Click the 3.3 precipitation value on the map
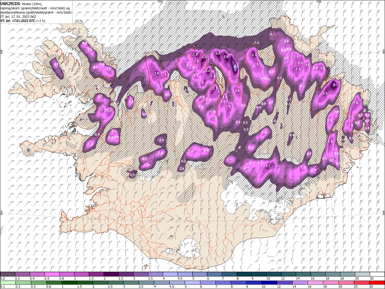The height and width of the screenshot is (289, 385). (336, 85)
